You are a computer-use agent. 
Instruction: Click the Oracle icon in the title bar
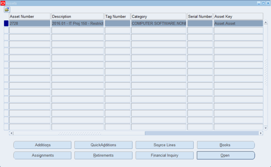(x=3, y=3)
